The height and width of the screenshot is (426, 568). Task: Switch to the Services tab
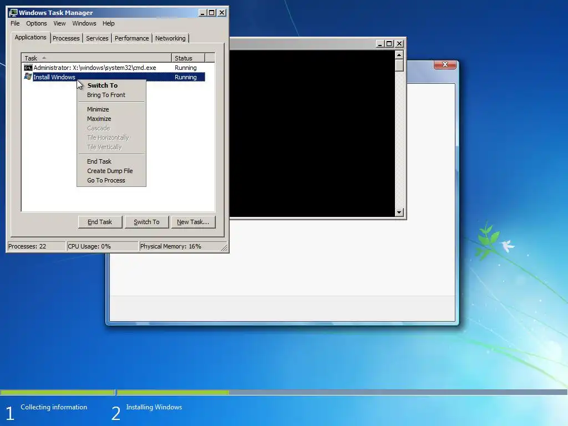pyautogui.click(x=97, y=38)
